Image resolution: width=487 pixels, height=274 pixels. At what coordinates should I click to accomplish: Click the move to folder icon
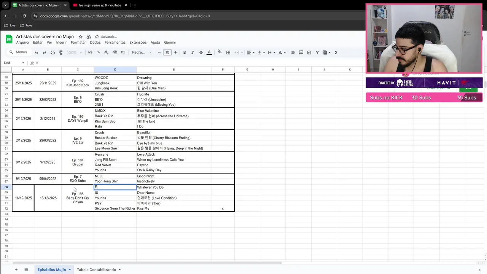coord(89,37)
